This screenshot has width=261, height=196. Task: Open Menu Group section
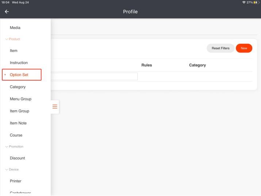pyautogui.click(x=20, y=99)
